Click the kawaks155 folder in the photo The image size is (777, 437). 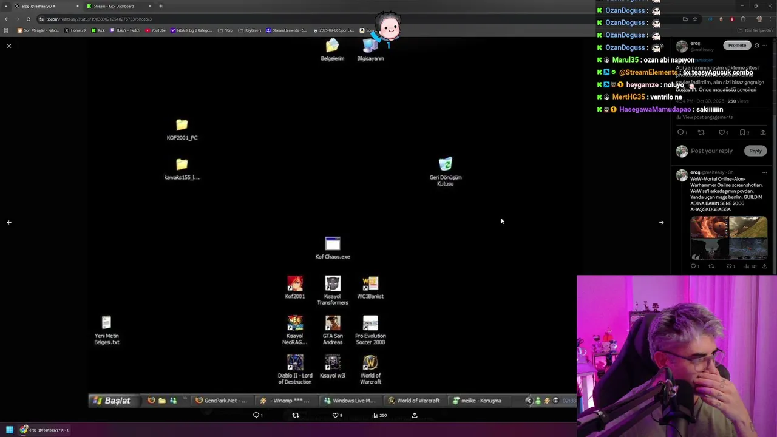182,169
